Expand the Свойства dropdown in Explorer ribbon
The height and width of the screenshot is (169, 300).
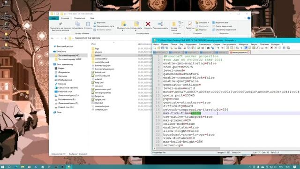[190, 30]
